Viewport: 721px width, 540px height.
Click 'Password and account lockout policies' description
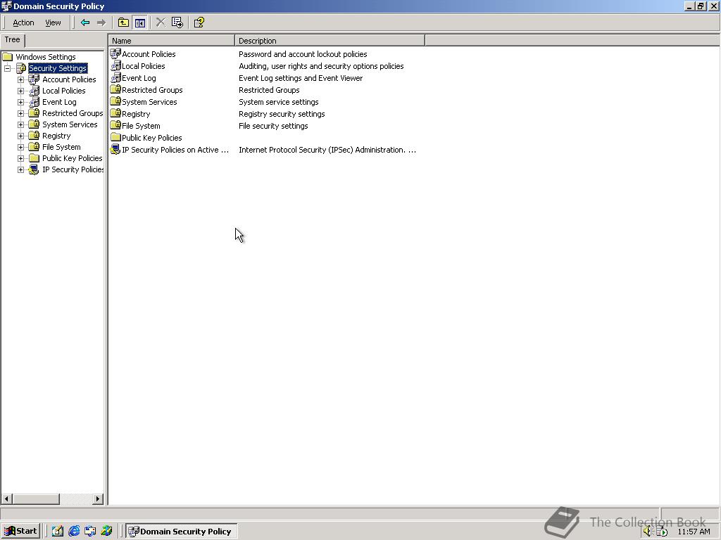pos(303,54)
